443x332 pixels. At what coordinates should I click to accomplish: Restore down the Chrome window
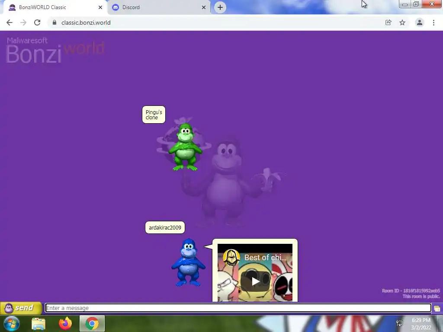coord(416,4)
